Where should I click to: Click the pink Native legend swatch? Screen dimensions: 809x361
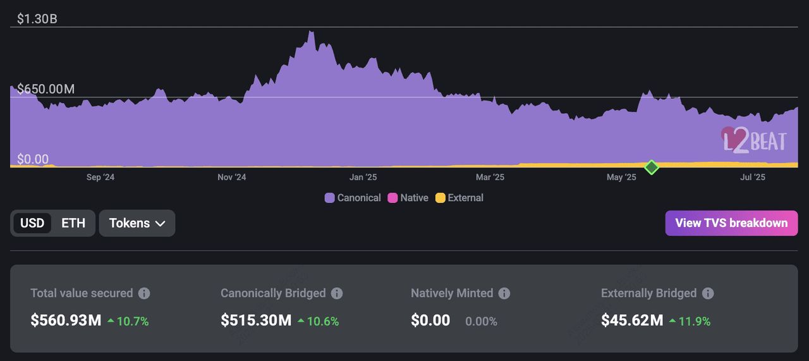(392, 198)
